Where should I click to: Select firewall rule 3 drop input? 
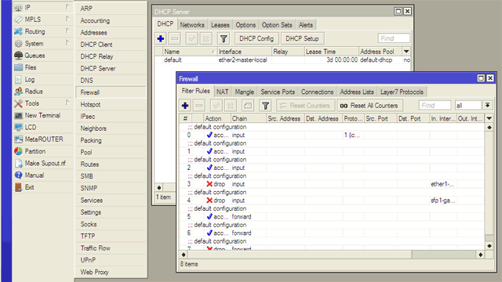331,184
